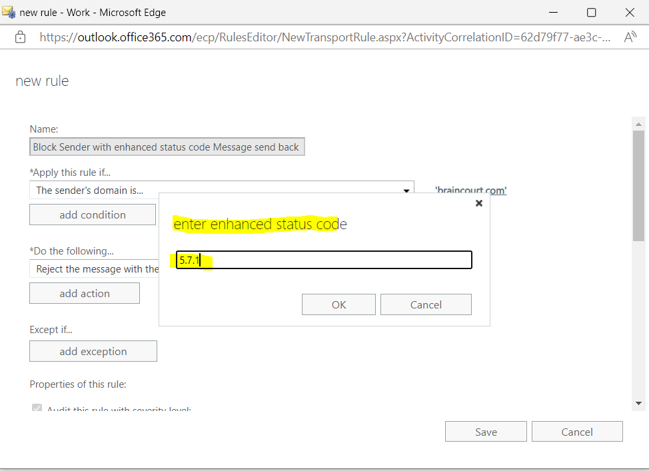This screenshot has height=471, width=649.
Task: Click scrollbar up arrow
Action: pyautogui.click(x=638, y=124)
